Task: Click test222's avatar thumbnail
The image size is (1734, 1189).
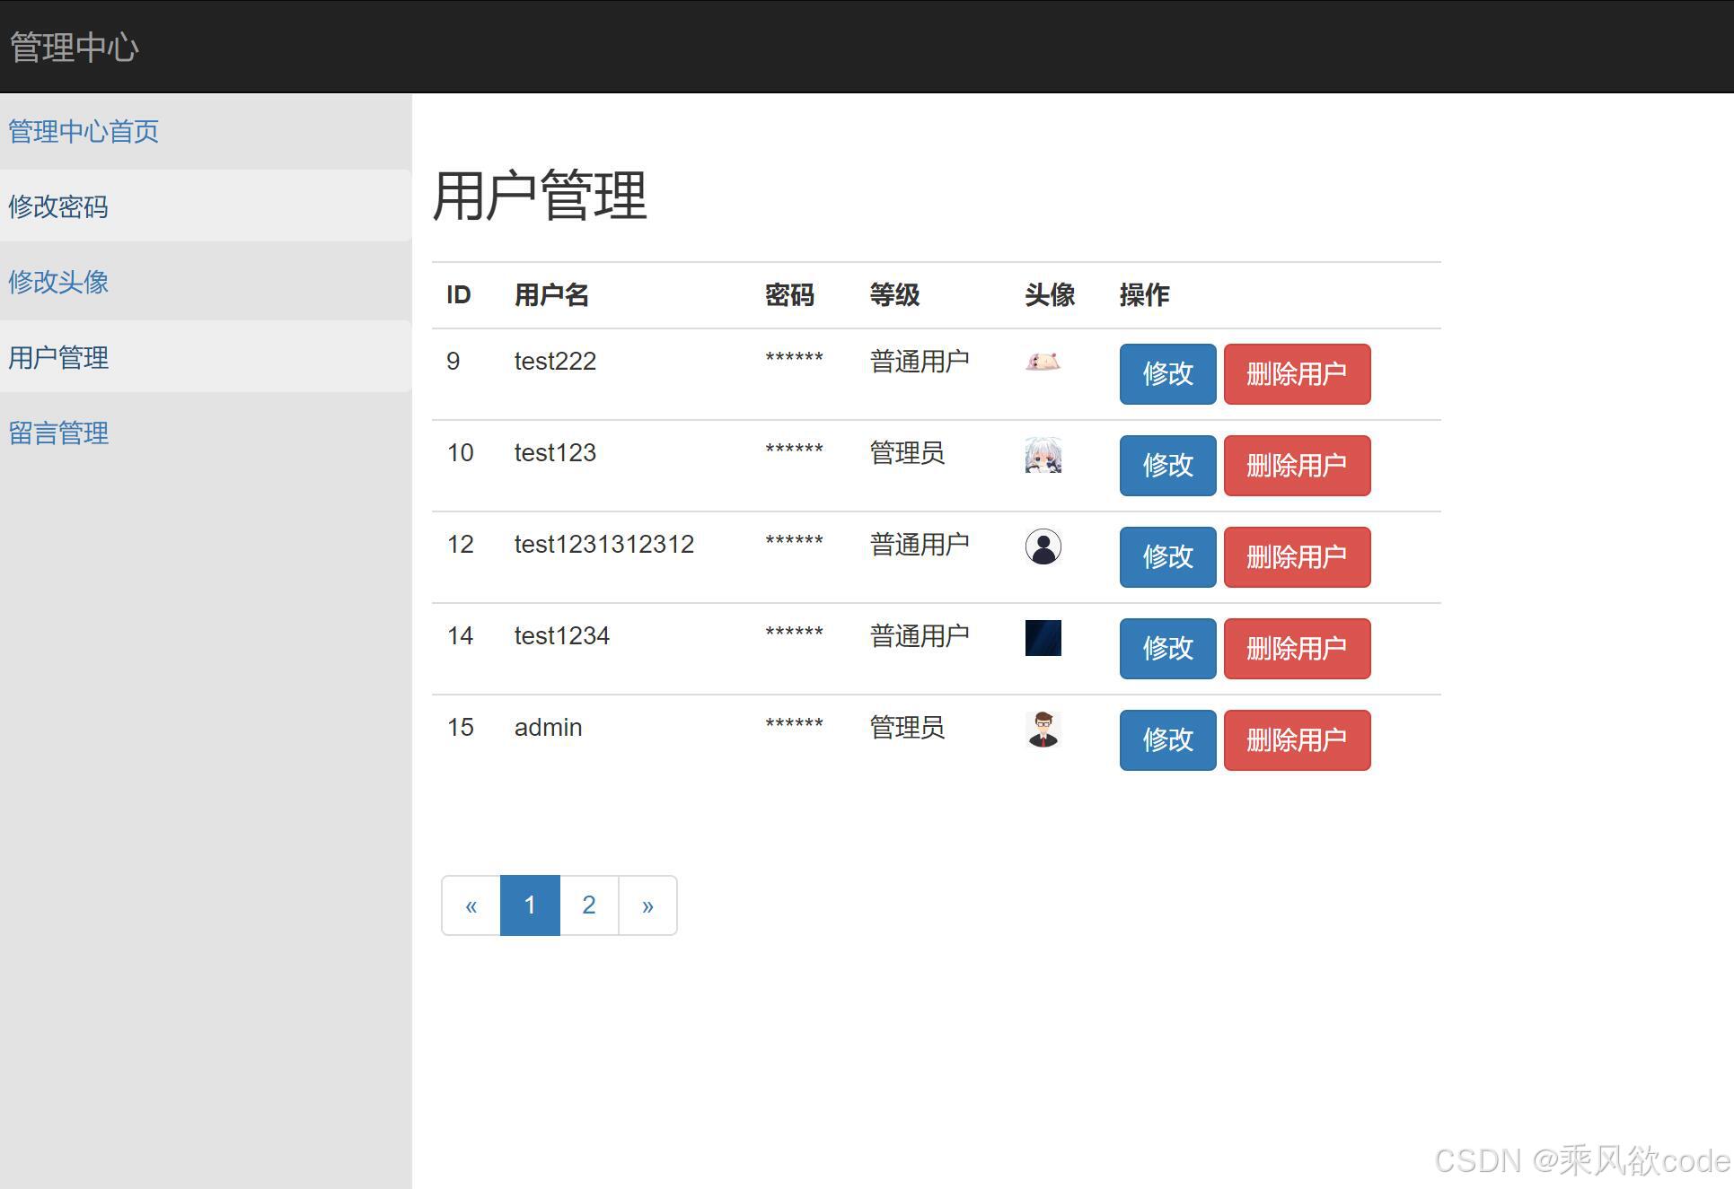Action: click(x=1043, y=362)
